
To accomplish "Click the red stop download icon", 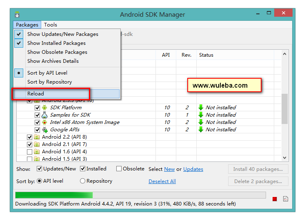I will pos(275,199).
